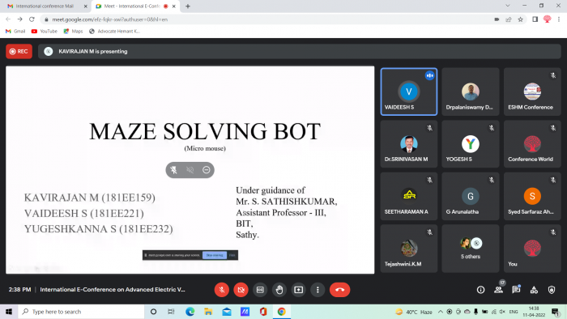
Task: Open more options three-dot menu
Action: pyautogui.click(x=318, y=290)
